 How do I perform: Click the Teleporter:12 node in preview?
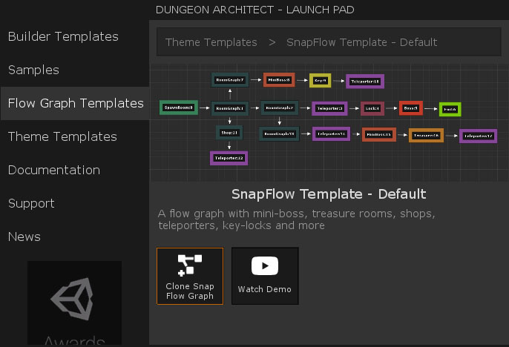(229, 158)
